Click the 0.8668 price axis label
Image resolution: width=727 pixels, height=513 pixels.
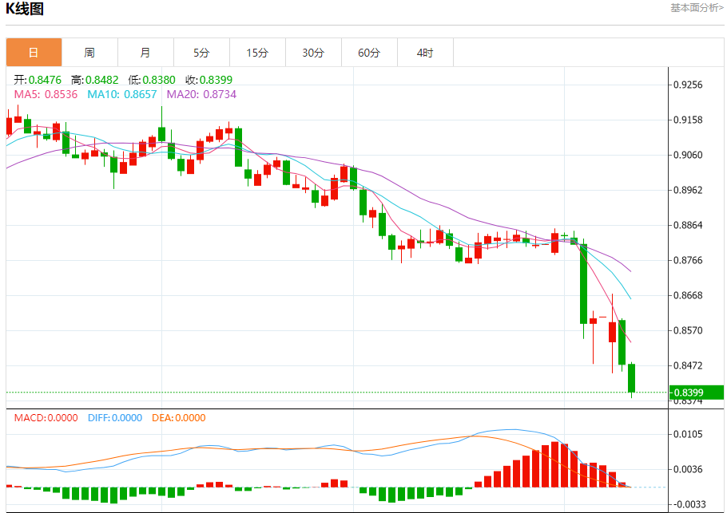[688, 295]
